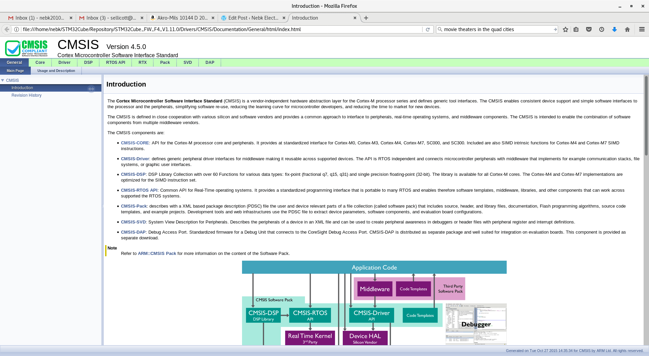649x356 pixels.
Task: Click the CMSIS-RTOS API block in the diagram
Action: coord(310,315)
